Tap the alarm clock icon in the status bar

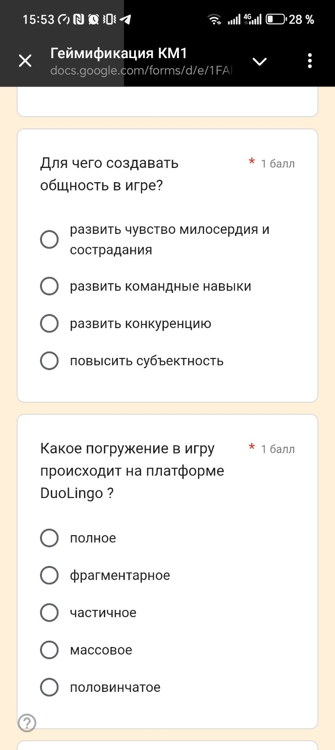(94, 20)
